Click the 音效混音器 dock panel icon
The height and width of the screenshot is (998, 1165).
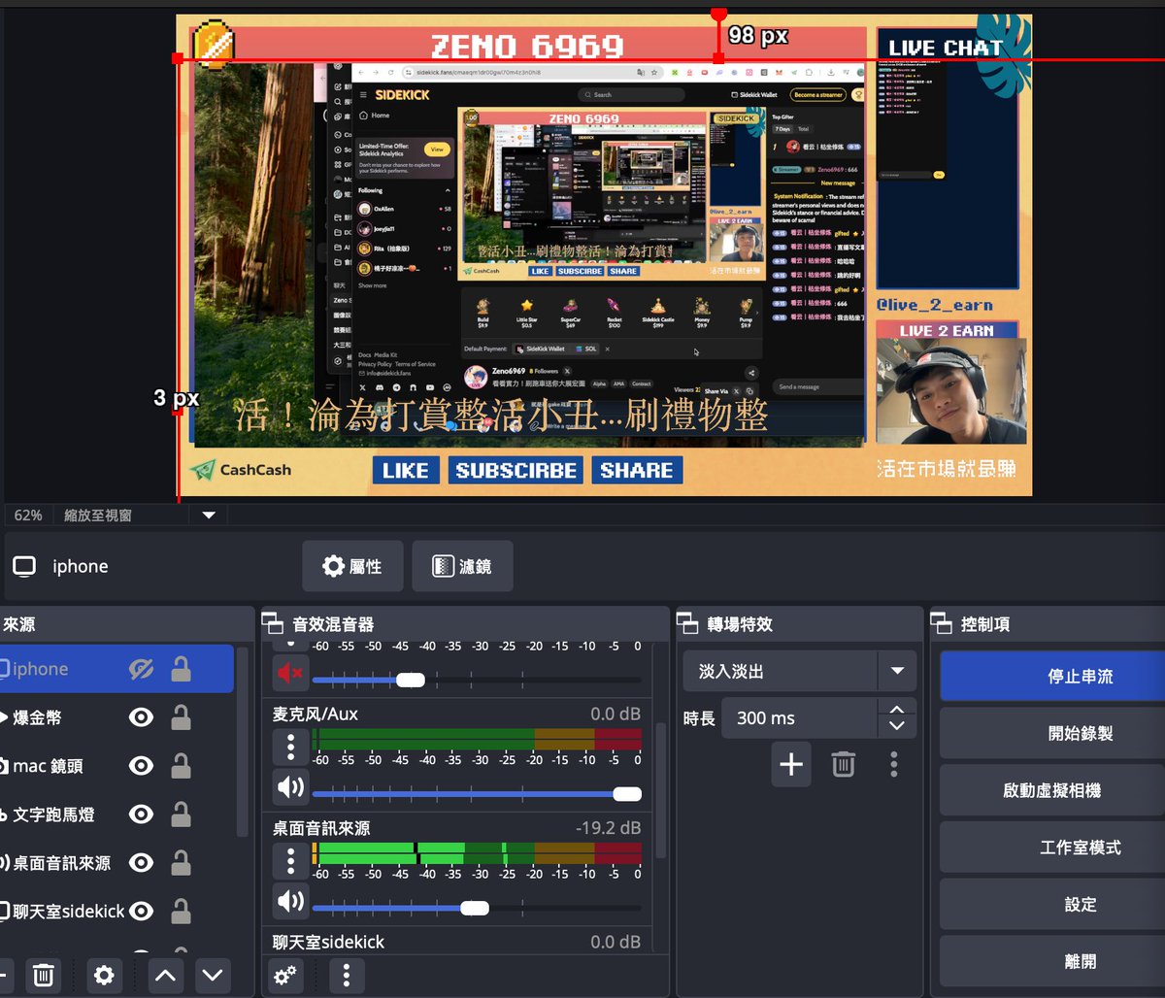pos(275,624)
